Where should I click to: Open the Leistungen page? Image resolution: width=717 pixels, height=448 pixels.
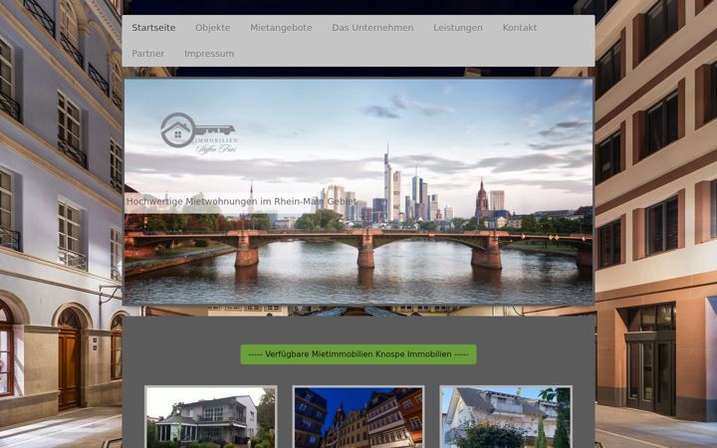pyautogui.click(x=458, y=28)
